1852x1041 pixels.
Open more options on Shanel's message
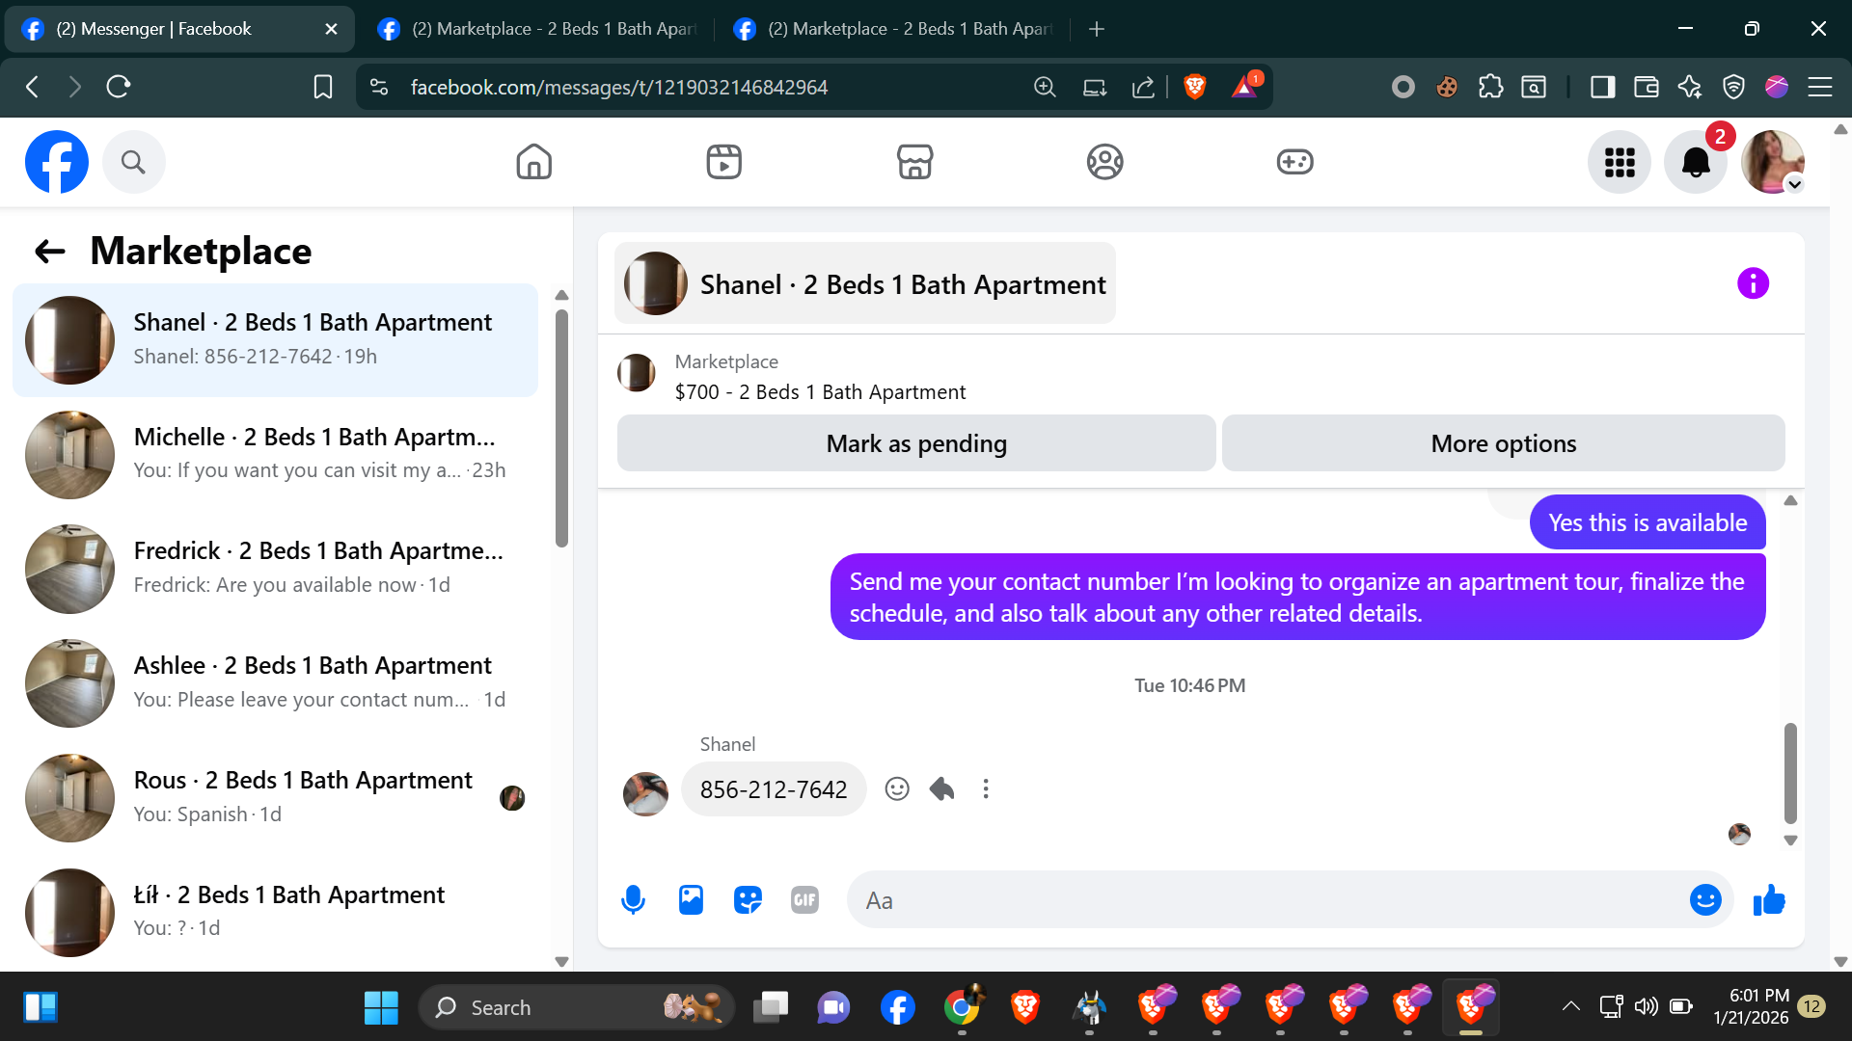click(x=985, y=789)
